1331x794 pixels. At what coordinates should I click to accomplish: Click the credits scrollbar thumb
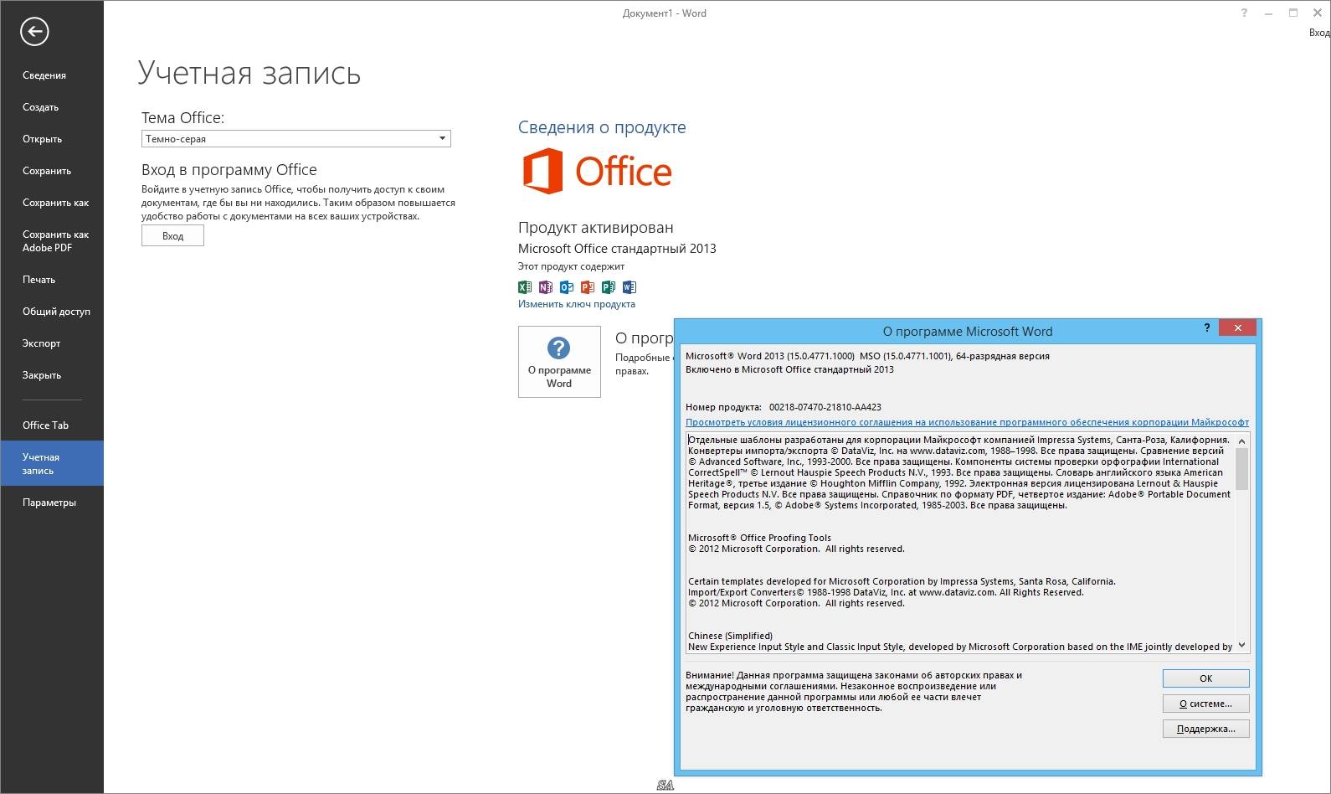pyautogui.click(x=1241, y=469)
